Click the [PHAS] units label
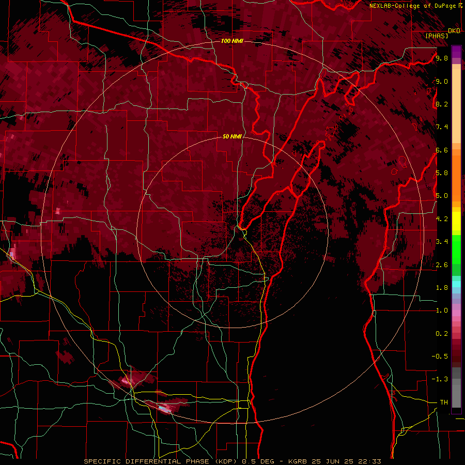The image size is (465, 465). [x=437, y=36]
